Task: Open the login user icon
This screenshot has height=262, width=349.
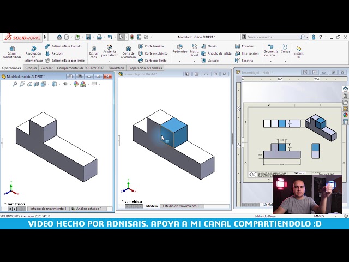Action: (314, 37)
